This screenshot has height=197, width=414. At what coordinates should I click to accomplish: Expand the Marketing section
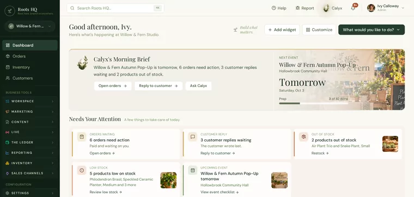click(52, 112)
